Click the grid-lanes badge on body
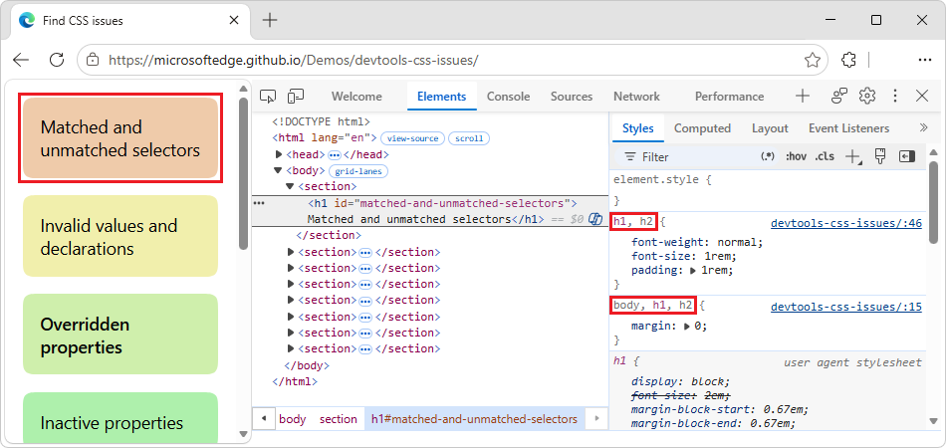This screenshot has width=946, height=448. (x=358, y=171)
